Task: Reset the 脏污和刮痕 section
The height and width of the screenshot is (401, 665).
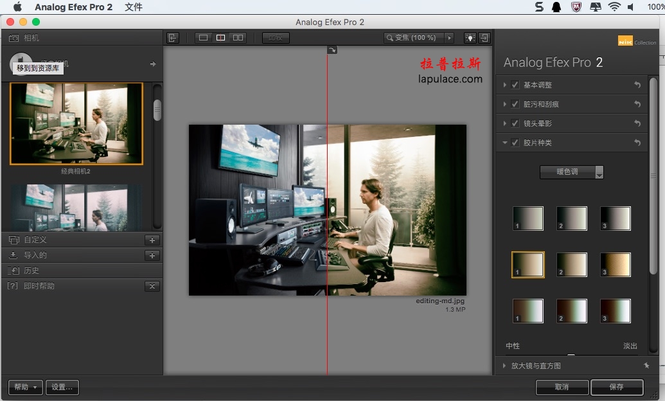Action: 637,104
